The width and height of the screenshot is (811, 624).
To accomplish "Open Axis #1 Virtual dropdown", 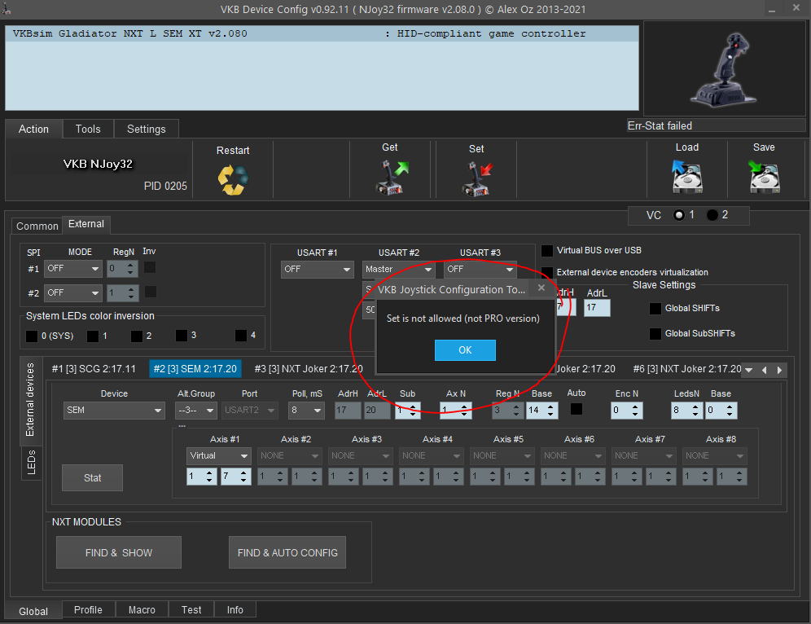I will 218,456.
